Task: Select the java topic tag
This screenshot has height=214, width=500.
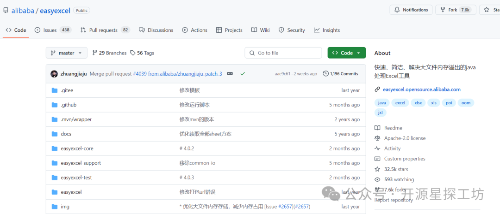Action: pos(382,103)
